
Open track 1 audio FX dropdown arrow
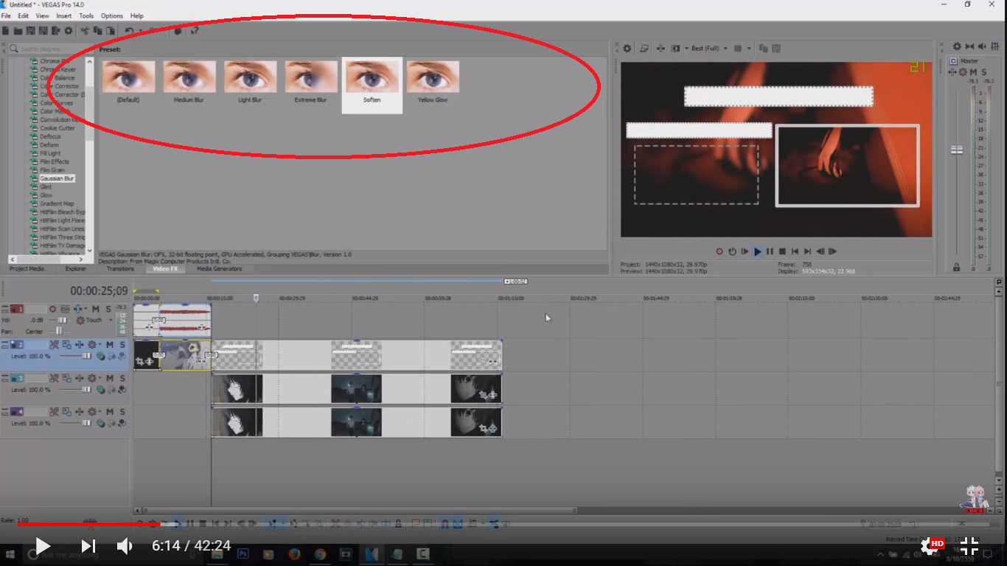tap(86, 309)
